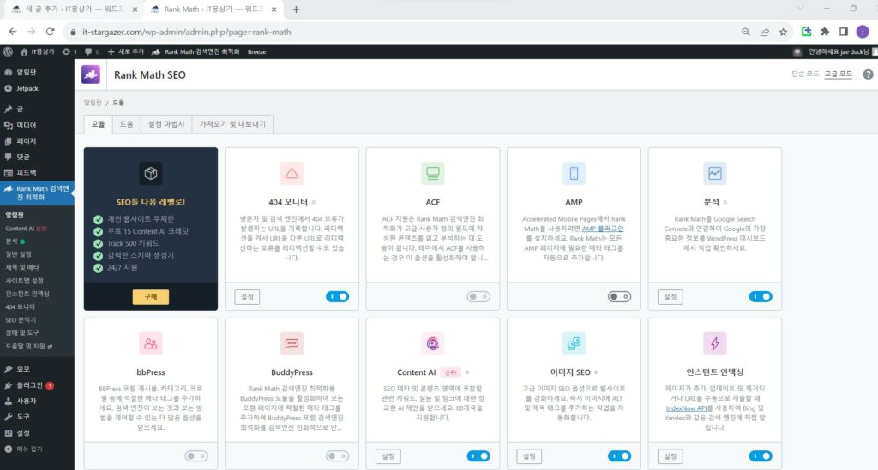
Task: Open browser side panel icon
Action: 844,32
